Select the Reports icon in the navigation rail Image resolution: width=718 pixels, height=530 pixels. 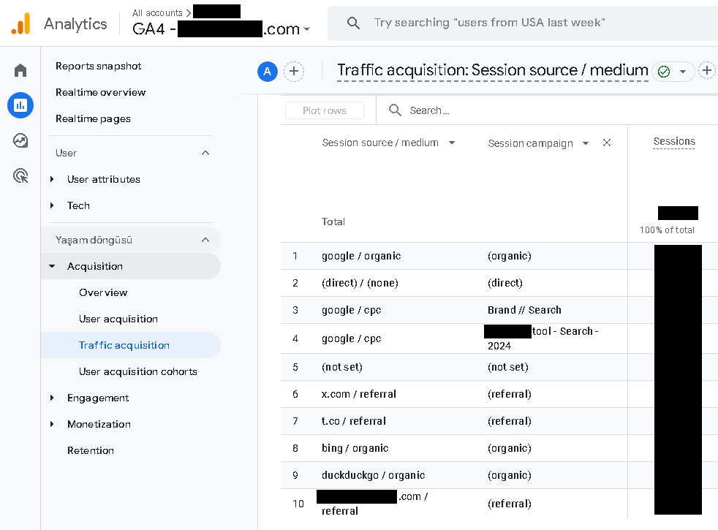pos(20,105)
